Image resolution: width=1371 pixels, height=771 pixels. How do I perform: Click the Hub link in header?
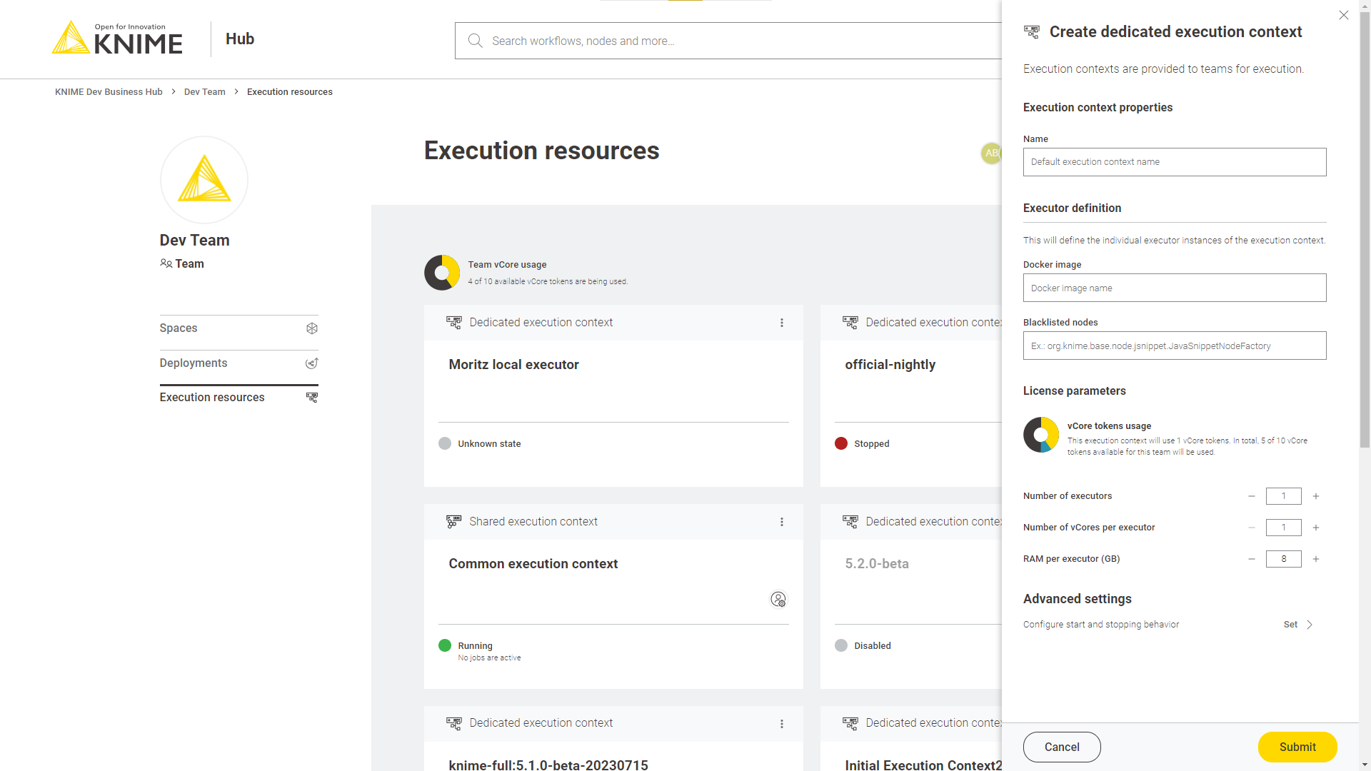tap(240, 39)
